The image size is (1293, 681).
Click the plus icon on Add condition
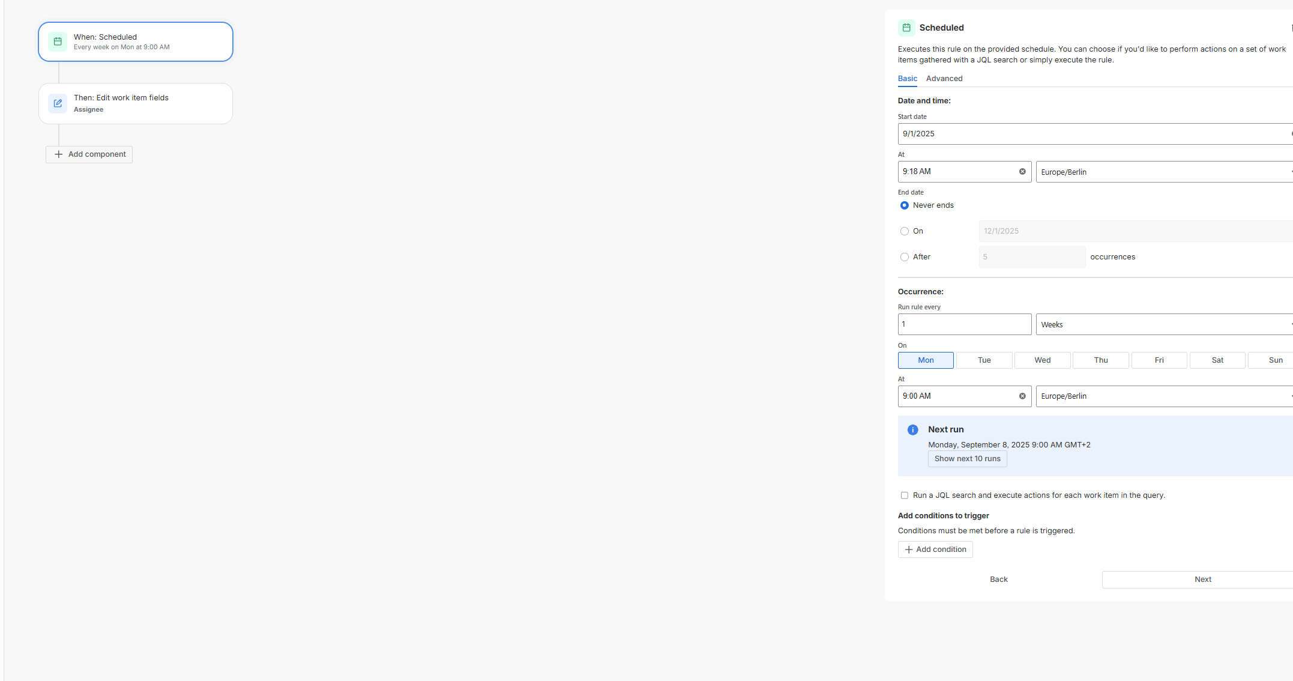[909, 549]
